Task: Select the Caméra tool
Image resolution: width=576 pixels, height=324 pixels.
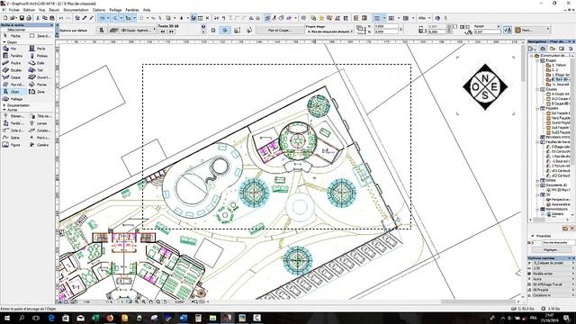Action: (x=39, y=145)
